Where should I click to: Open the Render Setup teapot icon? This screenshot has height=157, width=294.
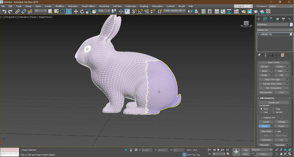click(243, 12)
